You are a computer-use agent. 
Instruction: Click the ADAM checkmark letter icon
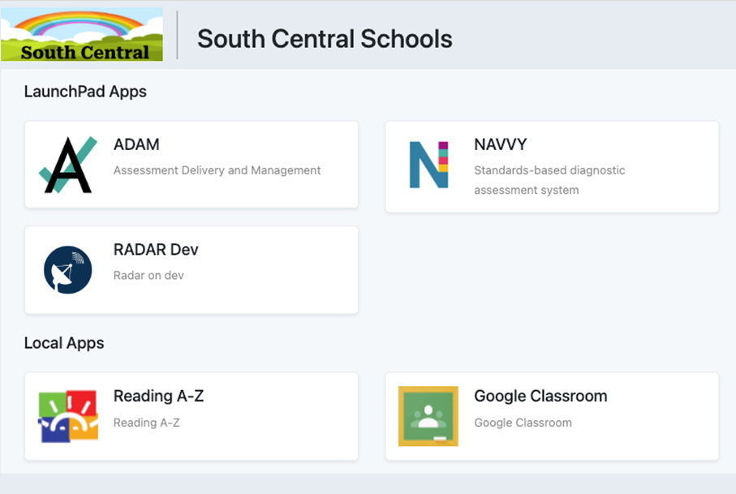pyautogui.click(x=68, y=165)
